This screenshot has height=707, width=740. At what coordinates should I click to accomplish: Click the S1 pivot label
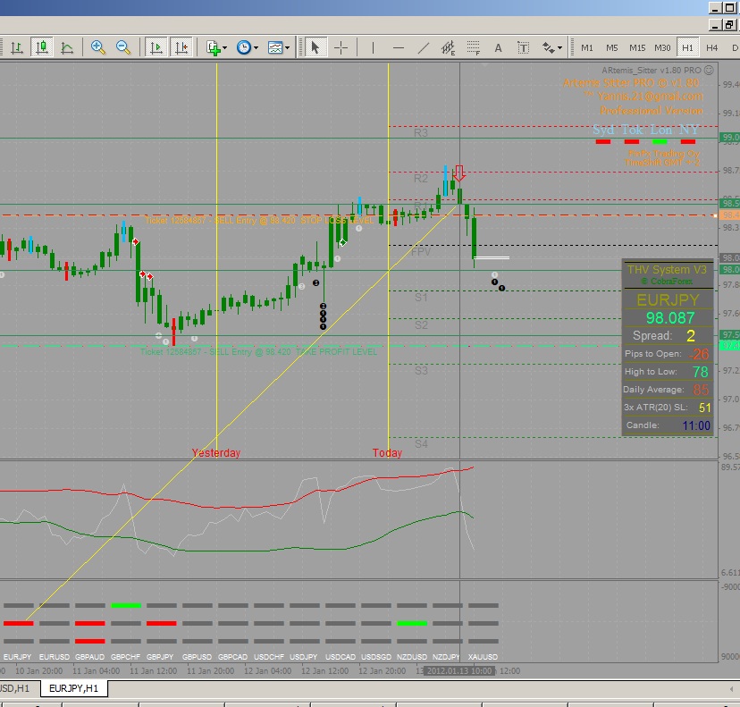(421, 298)
